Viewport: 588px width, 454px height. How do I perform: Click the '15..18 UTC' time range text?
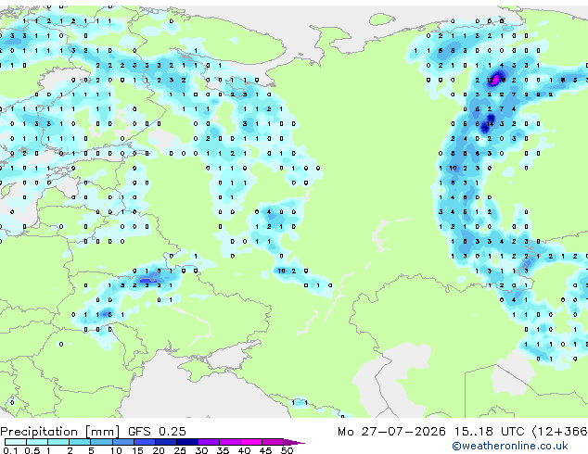pos(489,432)
